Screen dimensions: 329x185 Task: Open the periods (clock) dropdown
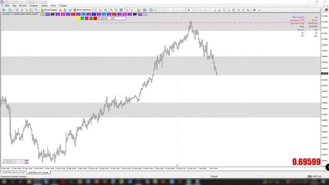145,10
